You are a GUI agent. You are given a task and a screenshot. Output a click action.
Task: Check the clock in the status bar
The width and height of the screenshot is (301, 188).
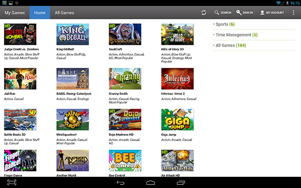tap(295, 3)
